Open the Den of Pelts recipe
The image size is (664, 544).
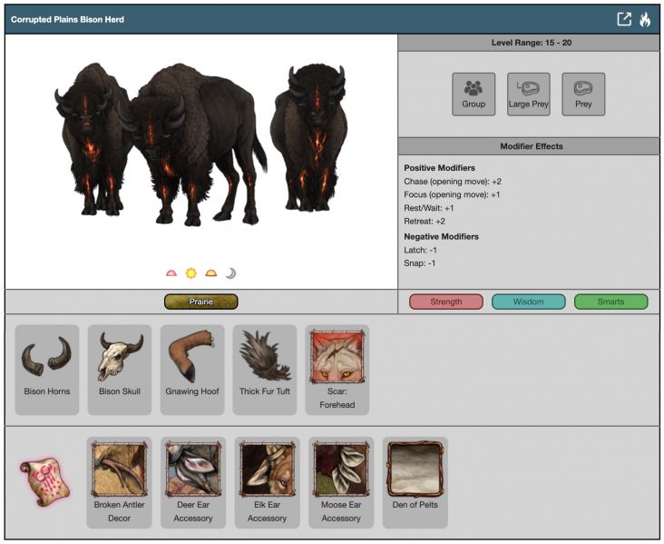tap(415, 482)
